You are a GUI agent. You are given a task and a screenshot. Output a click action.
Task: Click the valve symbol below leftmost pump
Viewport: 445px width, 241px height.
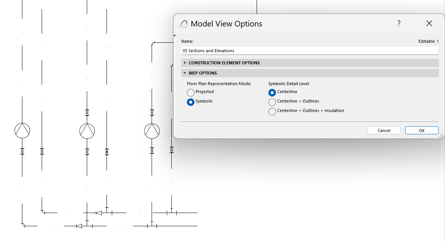coord(22,151)
